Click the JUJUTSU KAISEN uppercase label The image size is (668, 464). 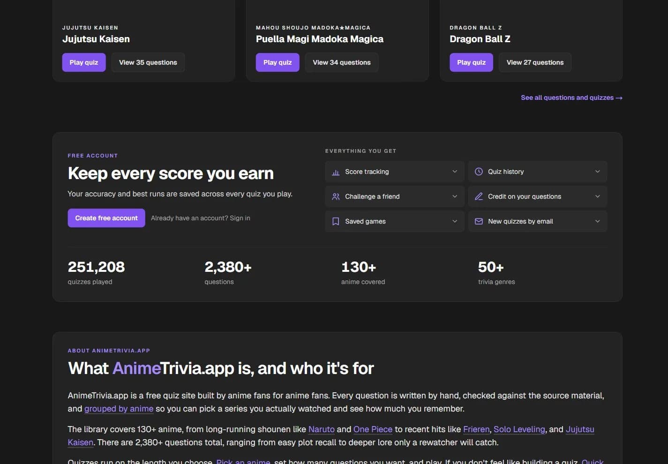coord(90,28)
